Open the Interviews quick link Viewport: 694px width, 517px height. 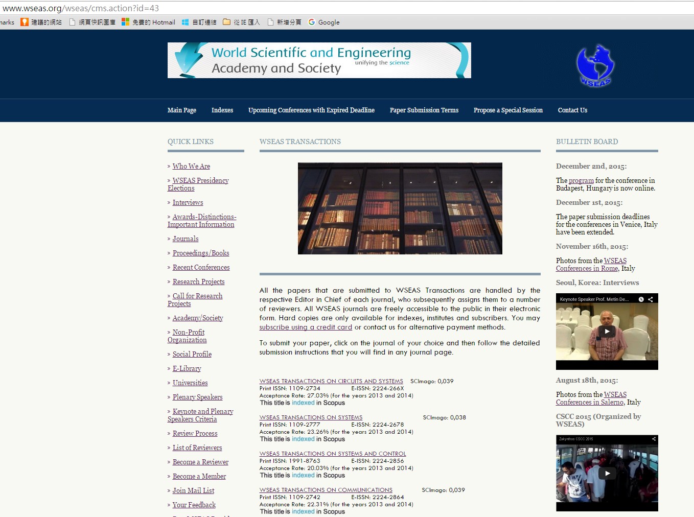pyautogui.click(x=188, y=203)
